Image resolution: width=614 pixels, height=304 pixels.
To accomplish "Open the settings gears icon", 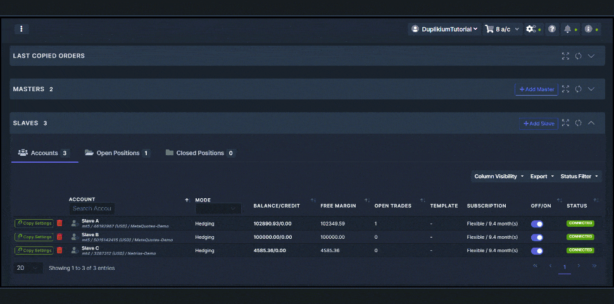I will coord(531,29).
